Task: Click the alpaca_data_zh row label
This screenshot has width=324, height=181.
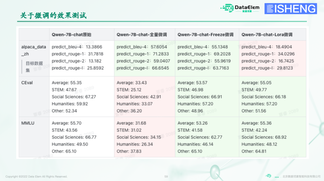Action: tap(34, 50)
